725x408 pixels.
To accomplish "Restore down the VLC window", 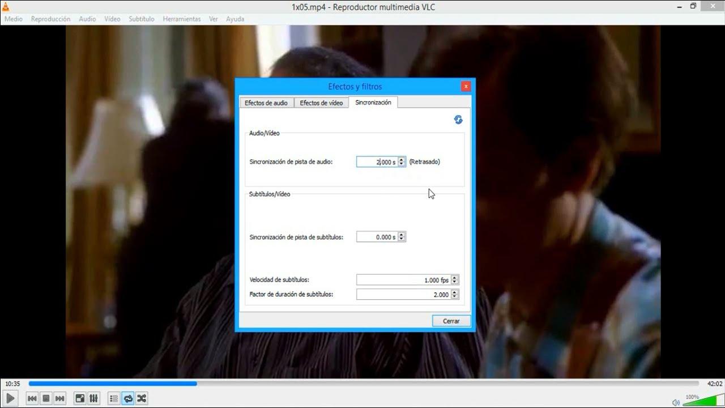I will [x=693, y=6].
